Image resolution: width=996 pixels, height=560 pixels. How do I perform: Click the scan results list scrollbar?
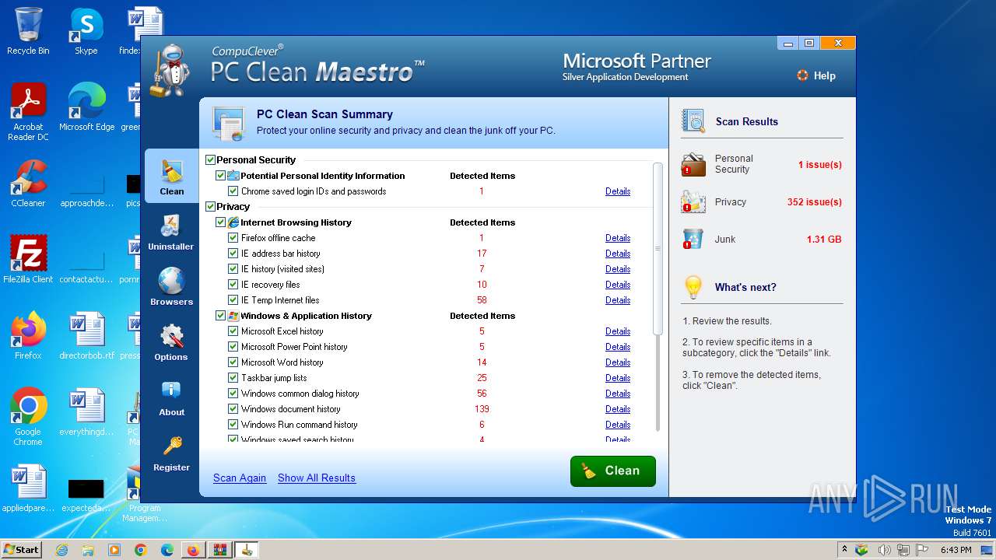pos(658,249)
